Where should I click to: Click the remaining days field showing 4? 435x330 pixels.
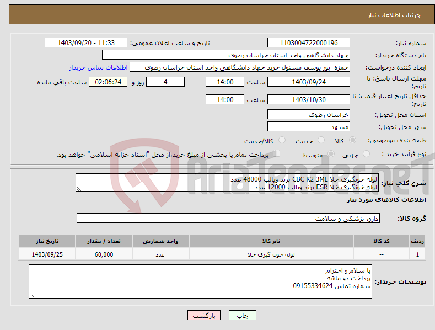pos(165,82)
